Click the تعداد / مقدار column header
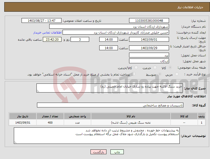Screen dimensions: 210x159 (x=50, y=116)
